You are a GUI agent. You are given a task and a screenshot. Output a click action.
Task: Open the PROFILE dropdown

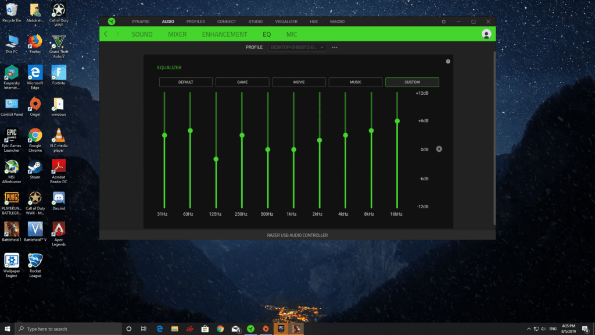(x=297, y=48)
